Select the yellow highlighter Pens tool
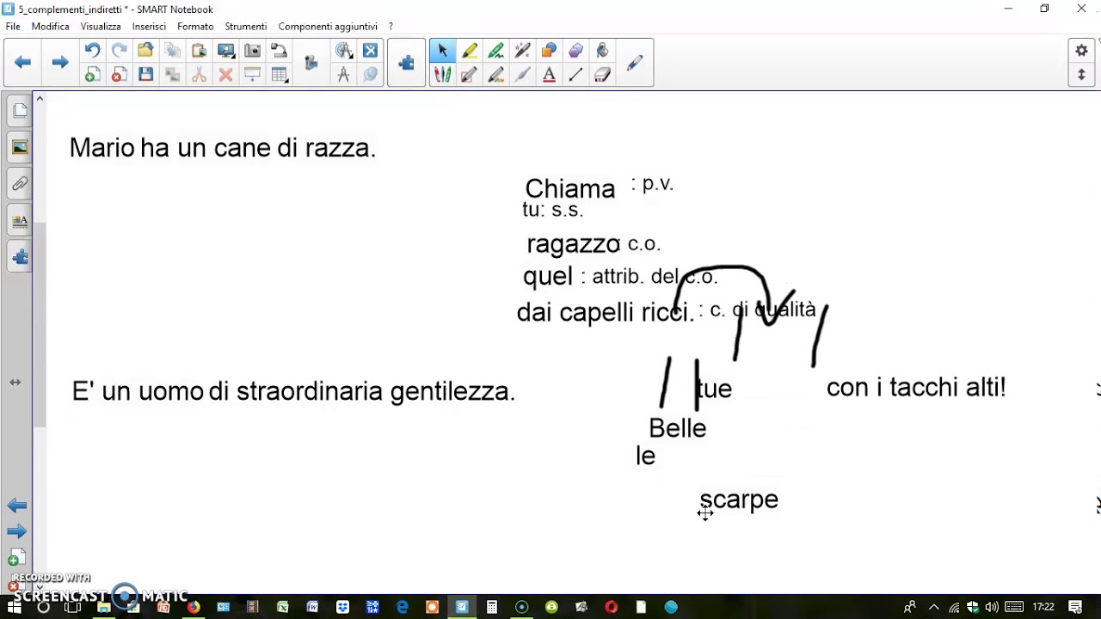 [469, 50]
